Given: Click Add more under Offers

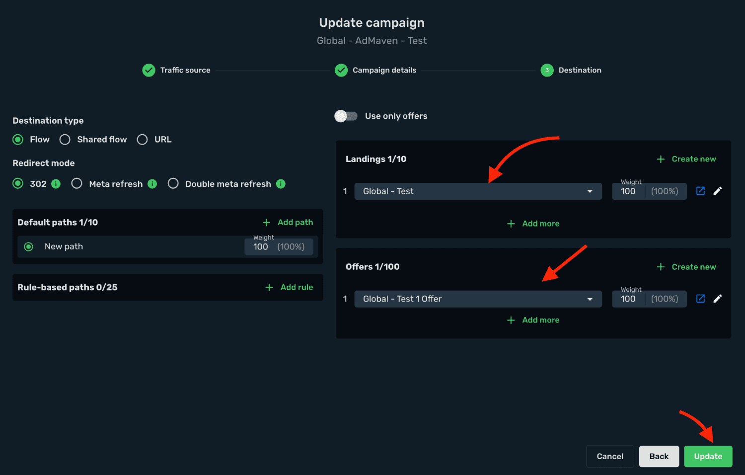Looking at the screenshot, I should pos(533,320).
